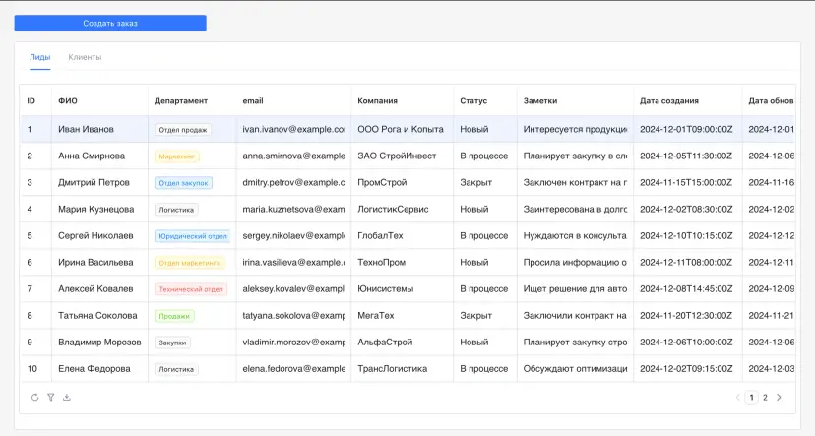Screen dimensions: 815x436
Task: Go to next page arrow
Action: coord(779,398)
